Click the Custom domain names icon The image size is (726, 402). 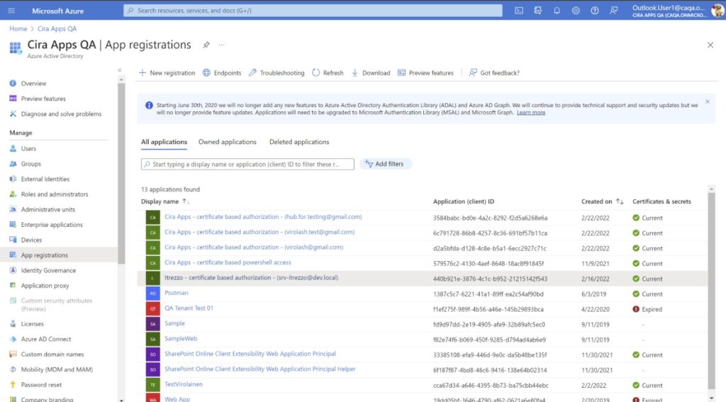[x=13, y=354]
